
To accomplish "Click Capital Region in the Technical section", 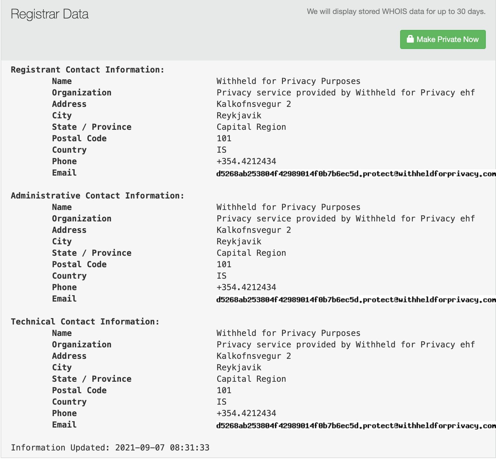I will coord(251,379).
